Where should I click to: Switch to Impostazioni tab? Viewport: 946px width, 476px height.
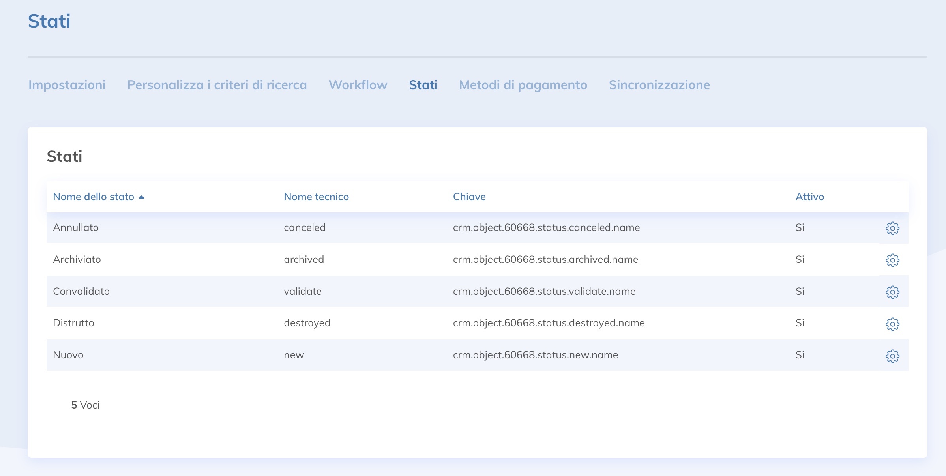67,85
